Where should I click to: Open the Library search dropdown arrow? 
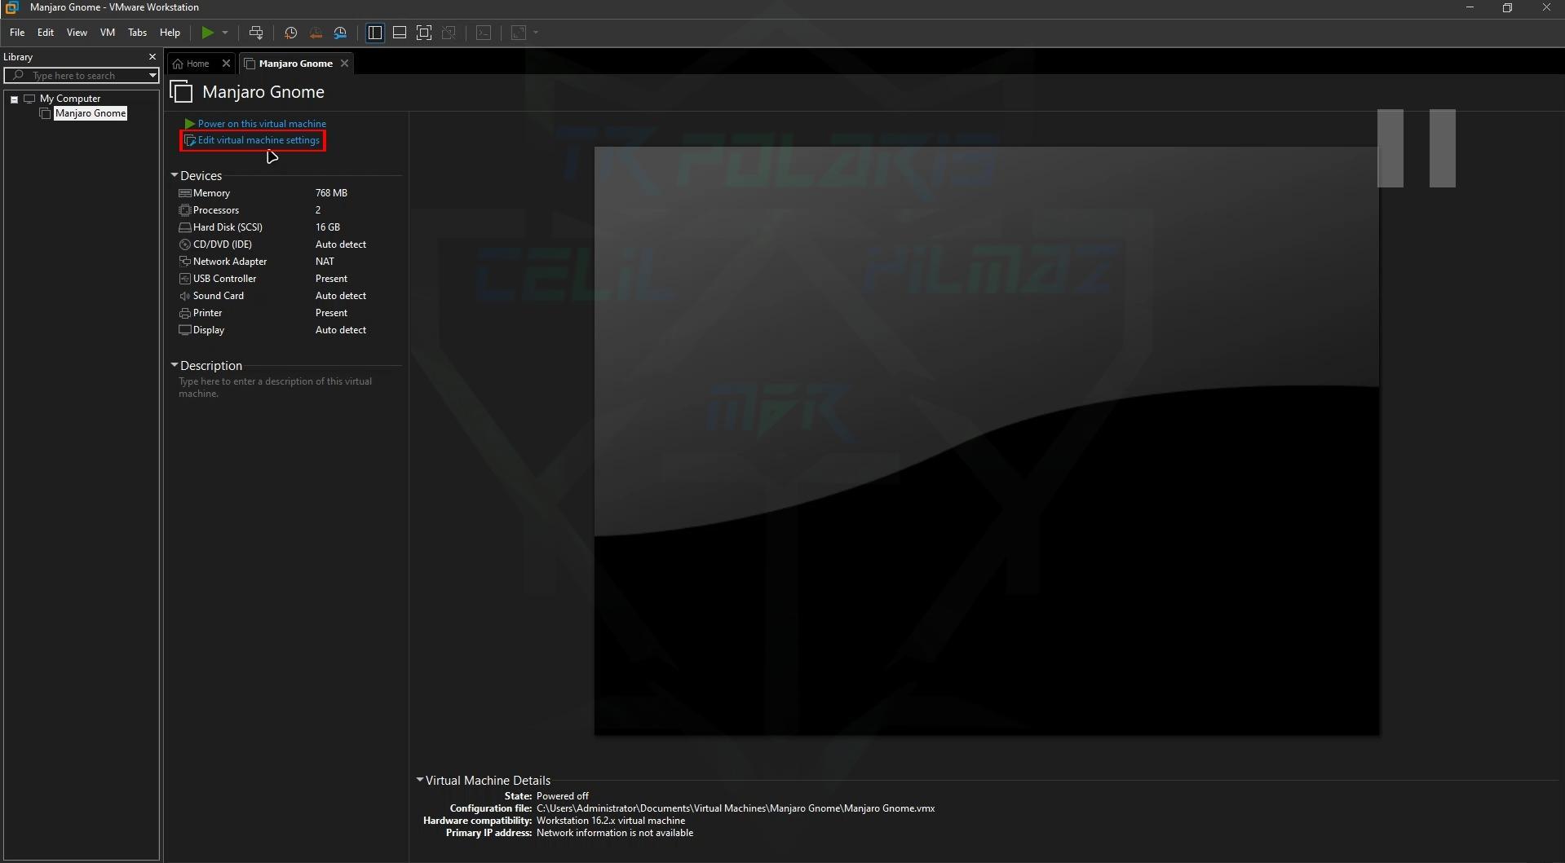[x=153, y=76]
